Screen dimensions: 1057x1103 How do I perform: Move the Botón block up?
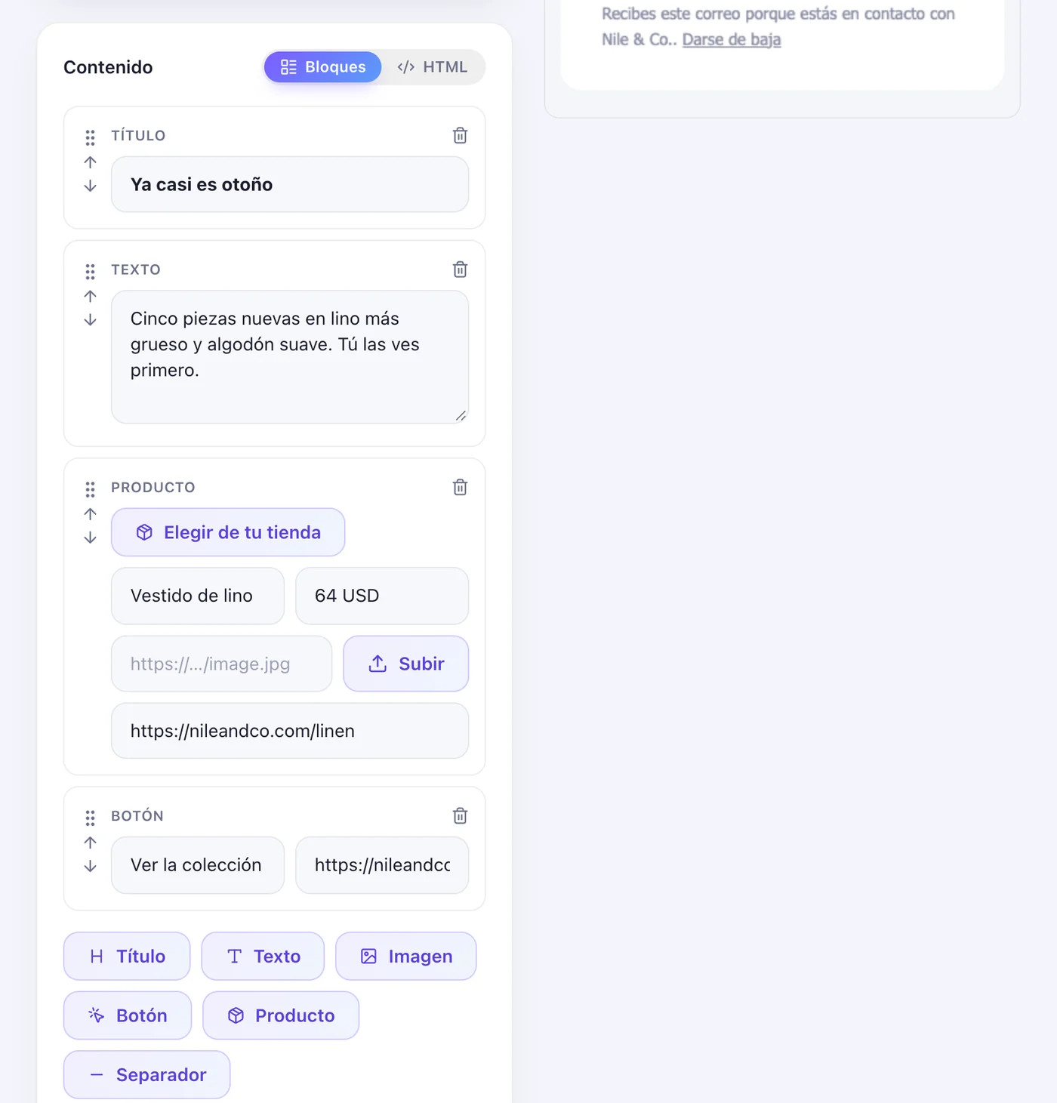pyautogui.click(x=90, y=843)
